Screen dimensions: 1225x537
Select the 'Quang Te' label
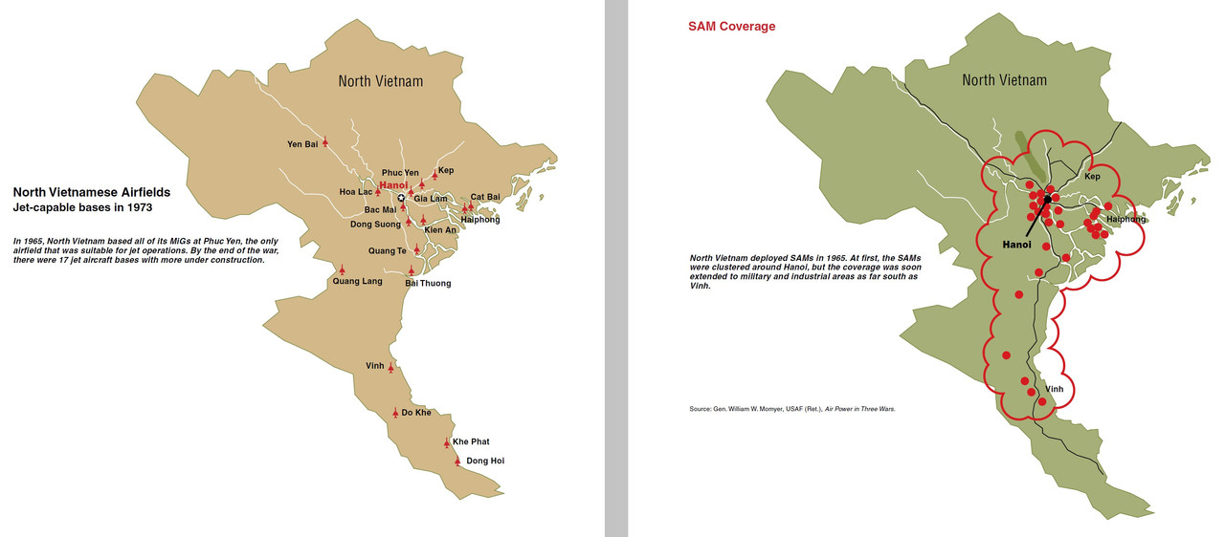pyautogui.click(x=388, y=251)
